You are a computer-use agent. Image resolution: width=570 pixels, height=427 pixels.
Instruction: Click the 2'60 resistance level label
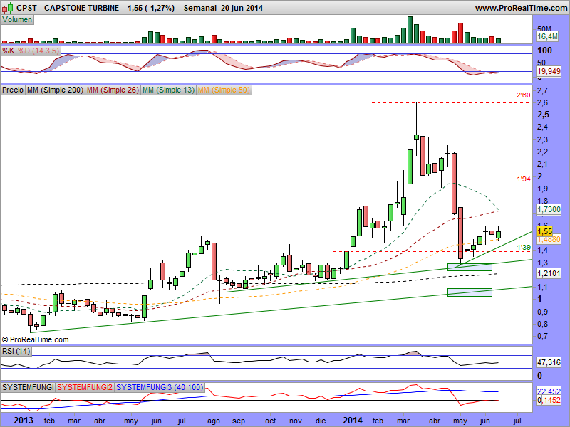[x=524, y=95]
